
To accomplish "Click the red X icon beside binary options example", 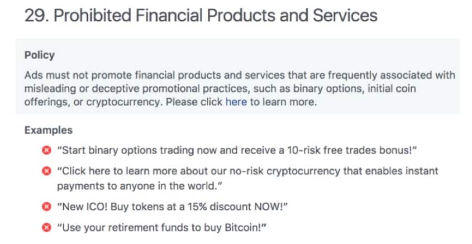I will coord(46,151).
